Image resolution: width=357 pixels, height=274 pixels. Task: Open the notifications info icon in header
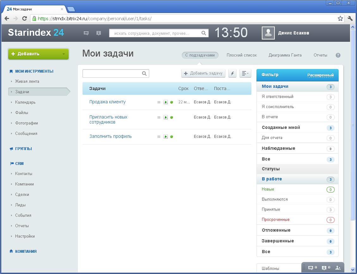coord(98,33)
